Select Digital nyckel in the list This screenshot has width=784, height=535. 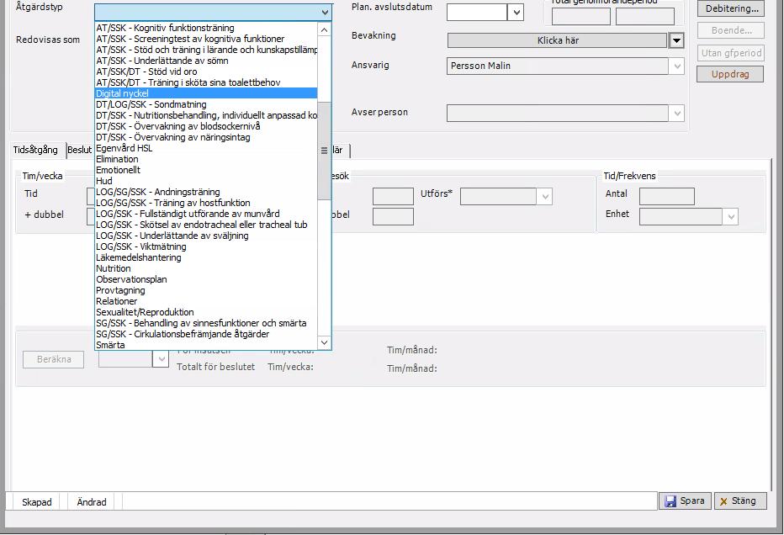click(x=205, y=93)
